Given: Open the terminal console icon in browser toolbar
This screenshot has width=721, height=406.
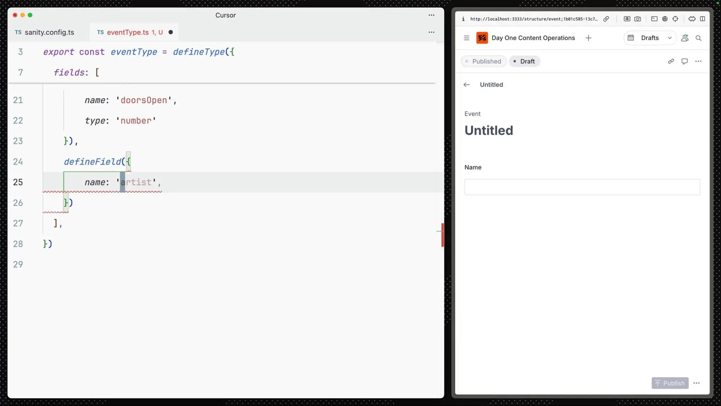Looking at the screenshot, I should [654, 19].
